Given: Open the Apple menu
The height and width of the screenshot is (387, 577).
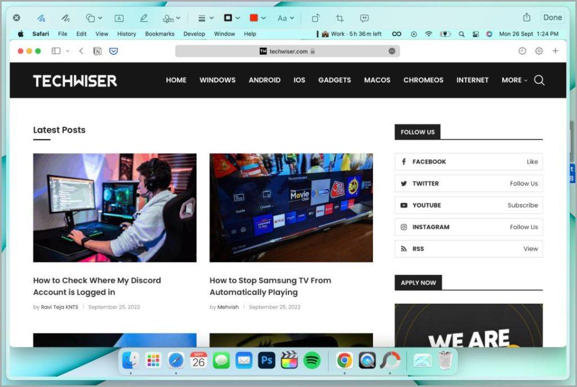Looking at the screenshot, I should [21, 34].
